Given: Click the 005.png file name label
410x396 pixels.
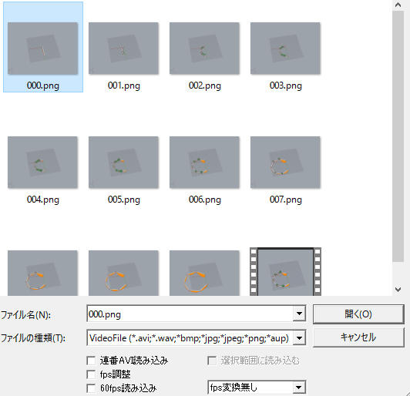Looking at the screenshot, I should coord(123,200).
